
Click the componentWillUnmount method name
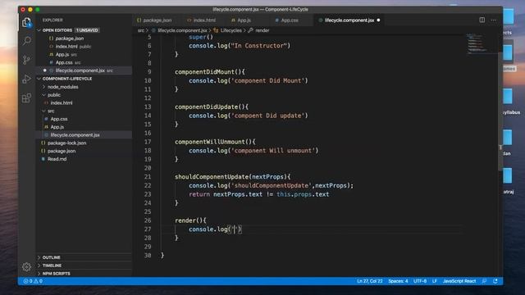[210, 142]
